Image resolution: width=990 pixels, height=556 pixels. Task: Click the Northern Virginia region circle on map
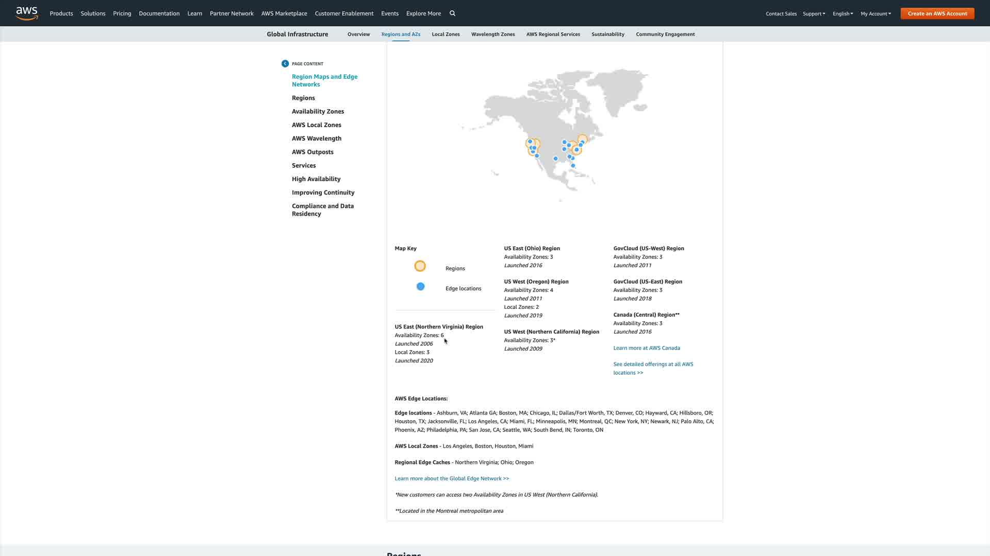point(576,150)
